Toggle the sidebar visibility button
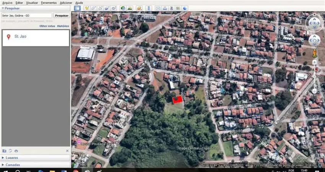Image resolution: width=325 pixels, height=172 pixels. pyautogui.click(x=77, y=8)
